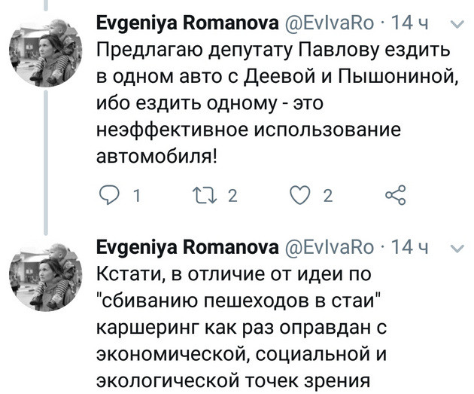Click the retweet count '2'

[232, 197]
